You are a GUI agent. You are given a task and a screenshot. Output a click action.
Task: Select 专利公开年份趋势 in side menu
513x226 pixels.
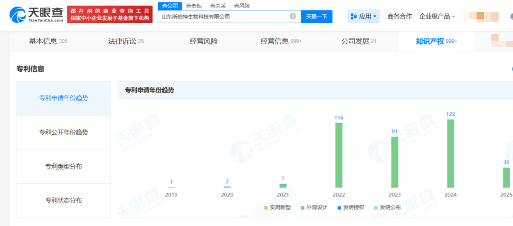click(x=64, y=132)
